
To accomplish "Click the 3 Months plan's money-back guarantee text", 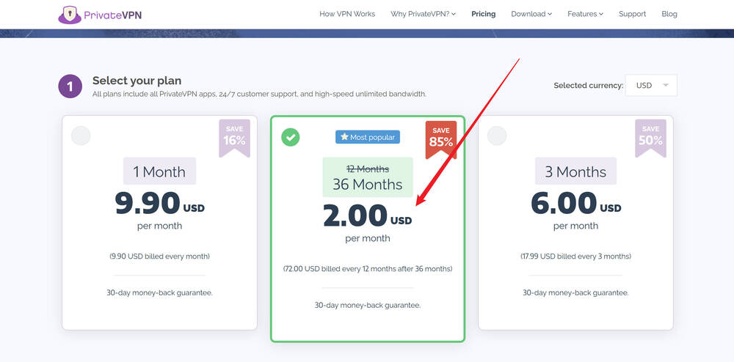I will point(575,293).
